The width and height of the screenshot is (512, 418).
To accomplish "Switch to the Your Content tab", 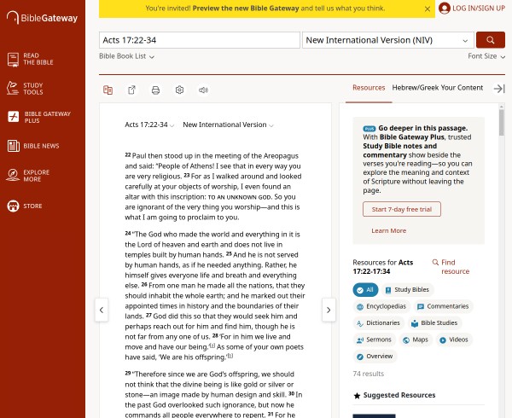I will pos(462,88).
